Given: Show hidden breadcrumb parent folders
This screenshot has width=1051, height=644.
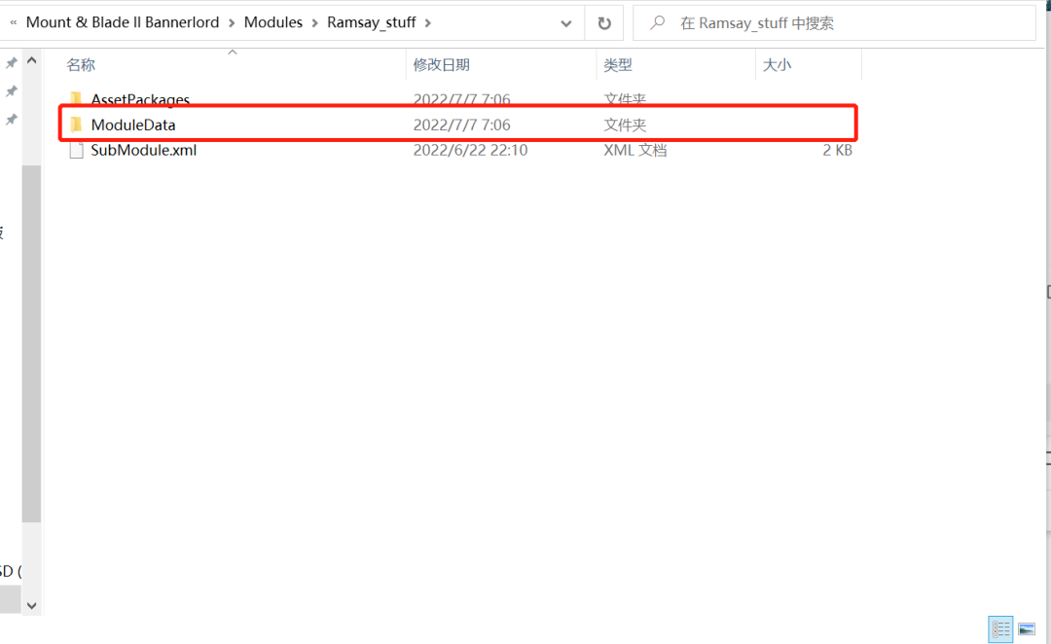Looking at the screenshot, I should tap(14, 22).
